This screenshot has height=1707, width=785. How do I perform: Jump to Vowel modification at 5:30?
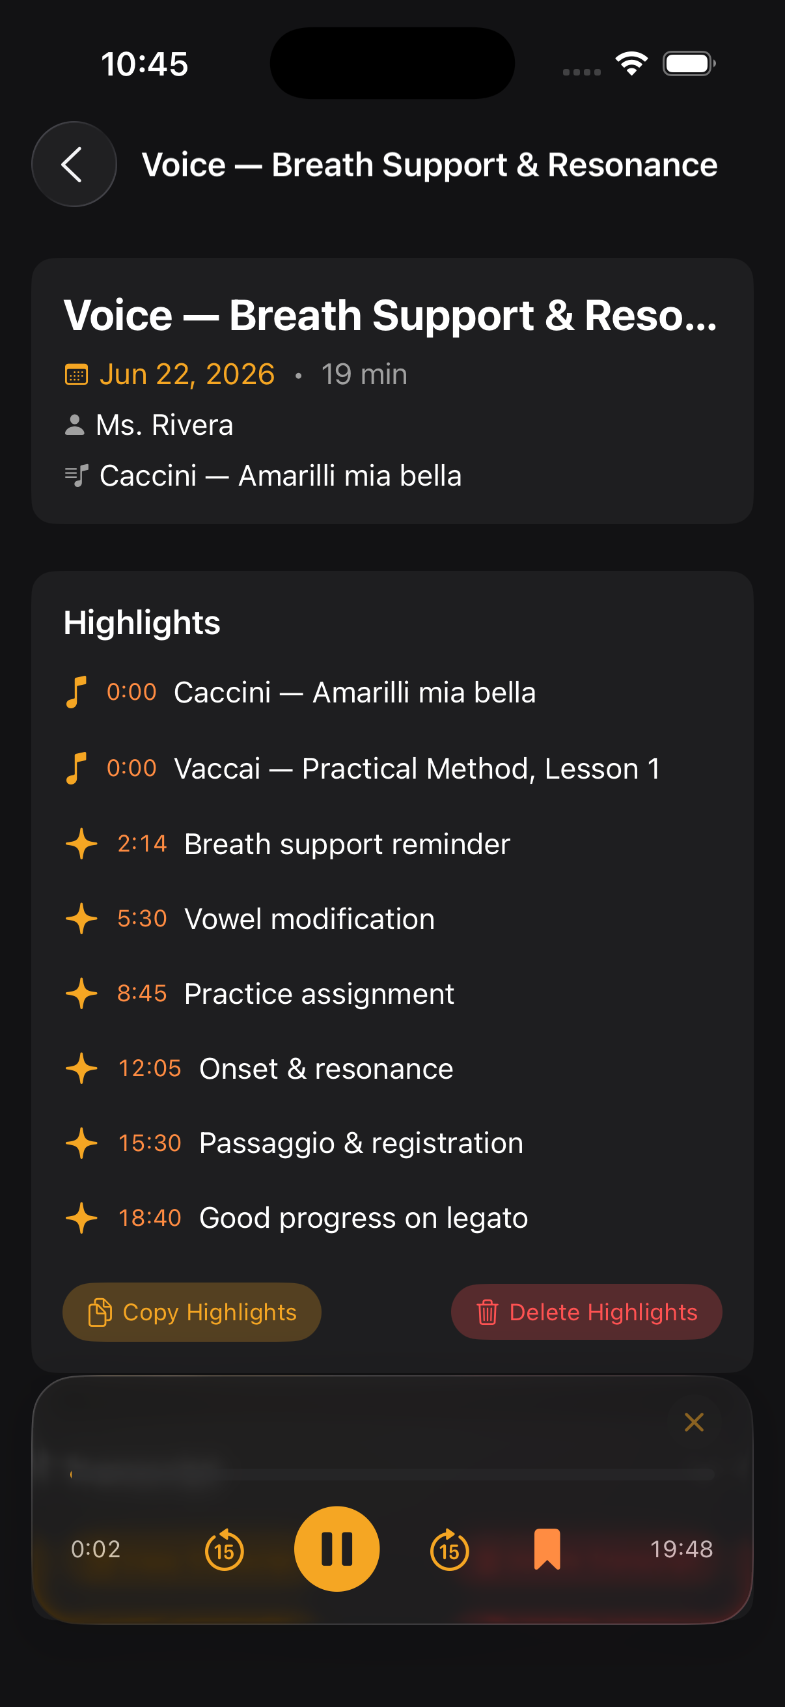392,919
